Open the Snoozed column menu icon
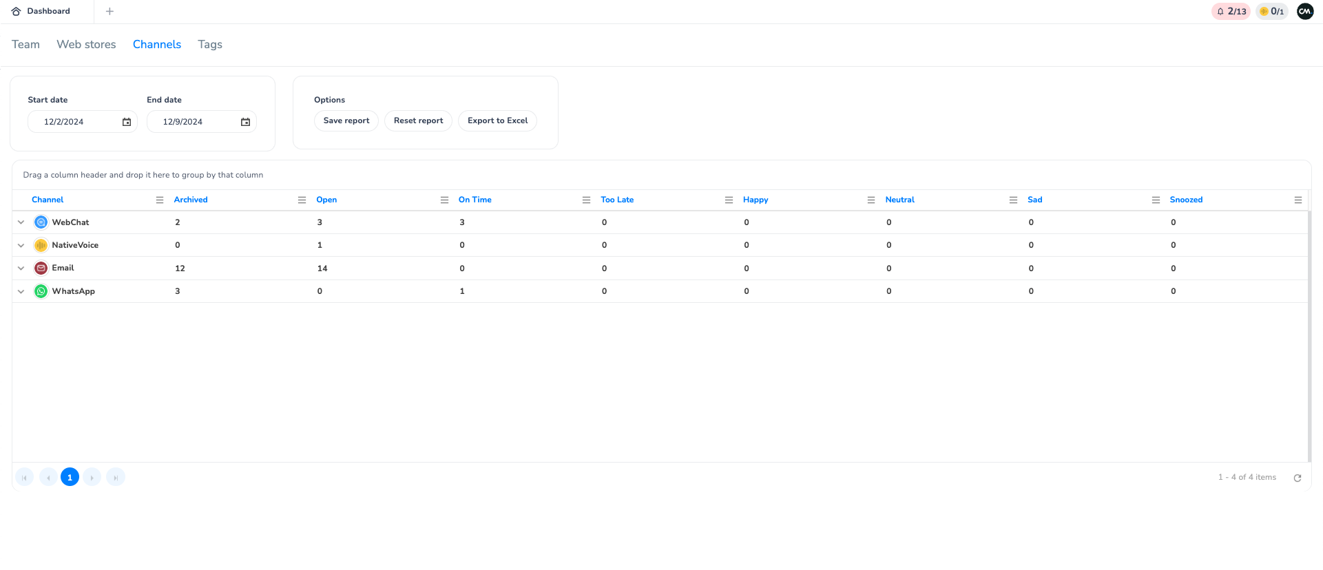Image resolution: width=1323 pixels, height=570 pixels. [x=1298, y=200]
